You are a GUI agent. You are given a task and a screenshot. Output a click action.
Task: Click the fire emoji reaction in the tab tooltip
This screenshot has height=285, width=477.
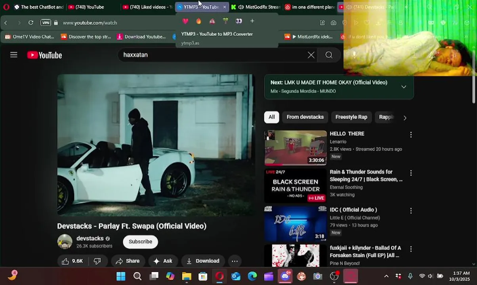tap(198, 21)
